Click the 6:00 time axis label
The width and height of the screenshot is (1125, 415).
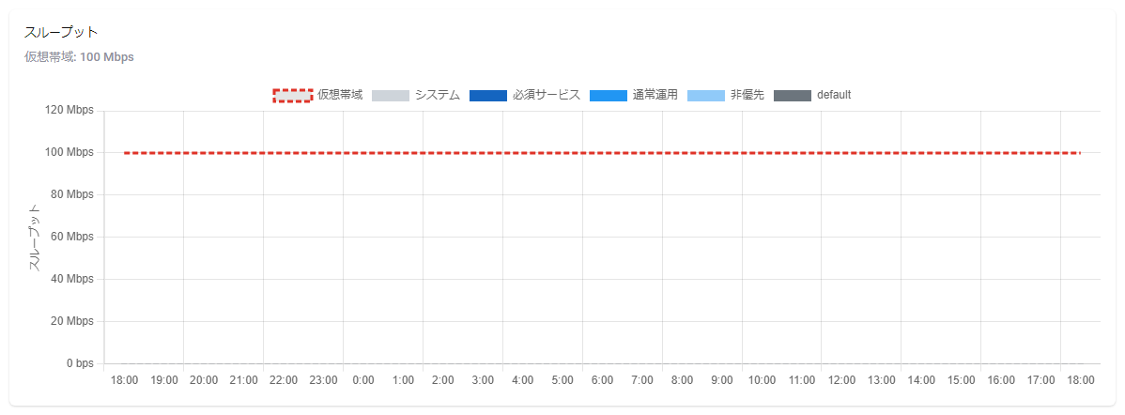click(x=603, y=380)
